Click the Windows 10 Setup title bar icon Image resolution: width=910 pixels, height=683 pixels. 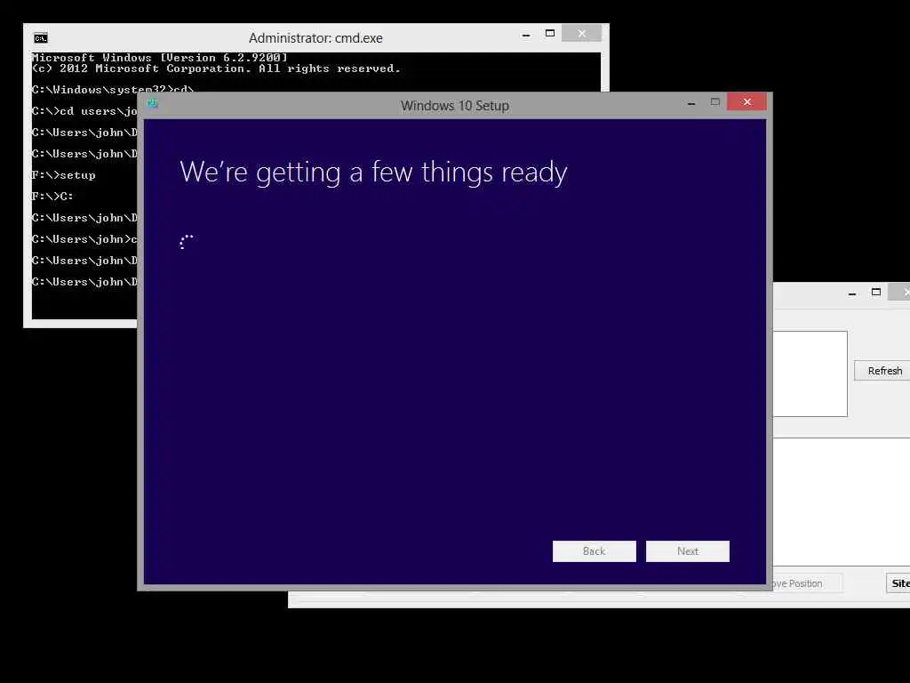tap(152, 104)
